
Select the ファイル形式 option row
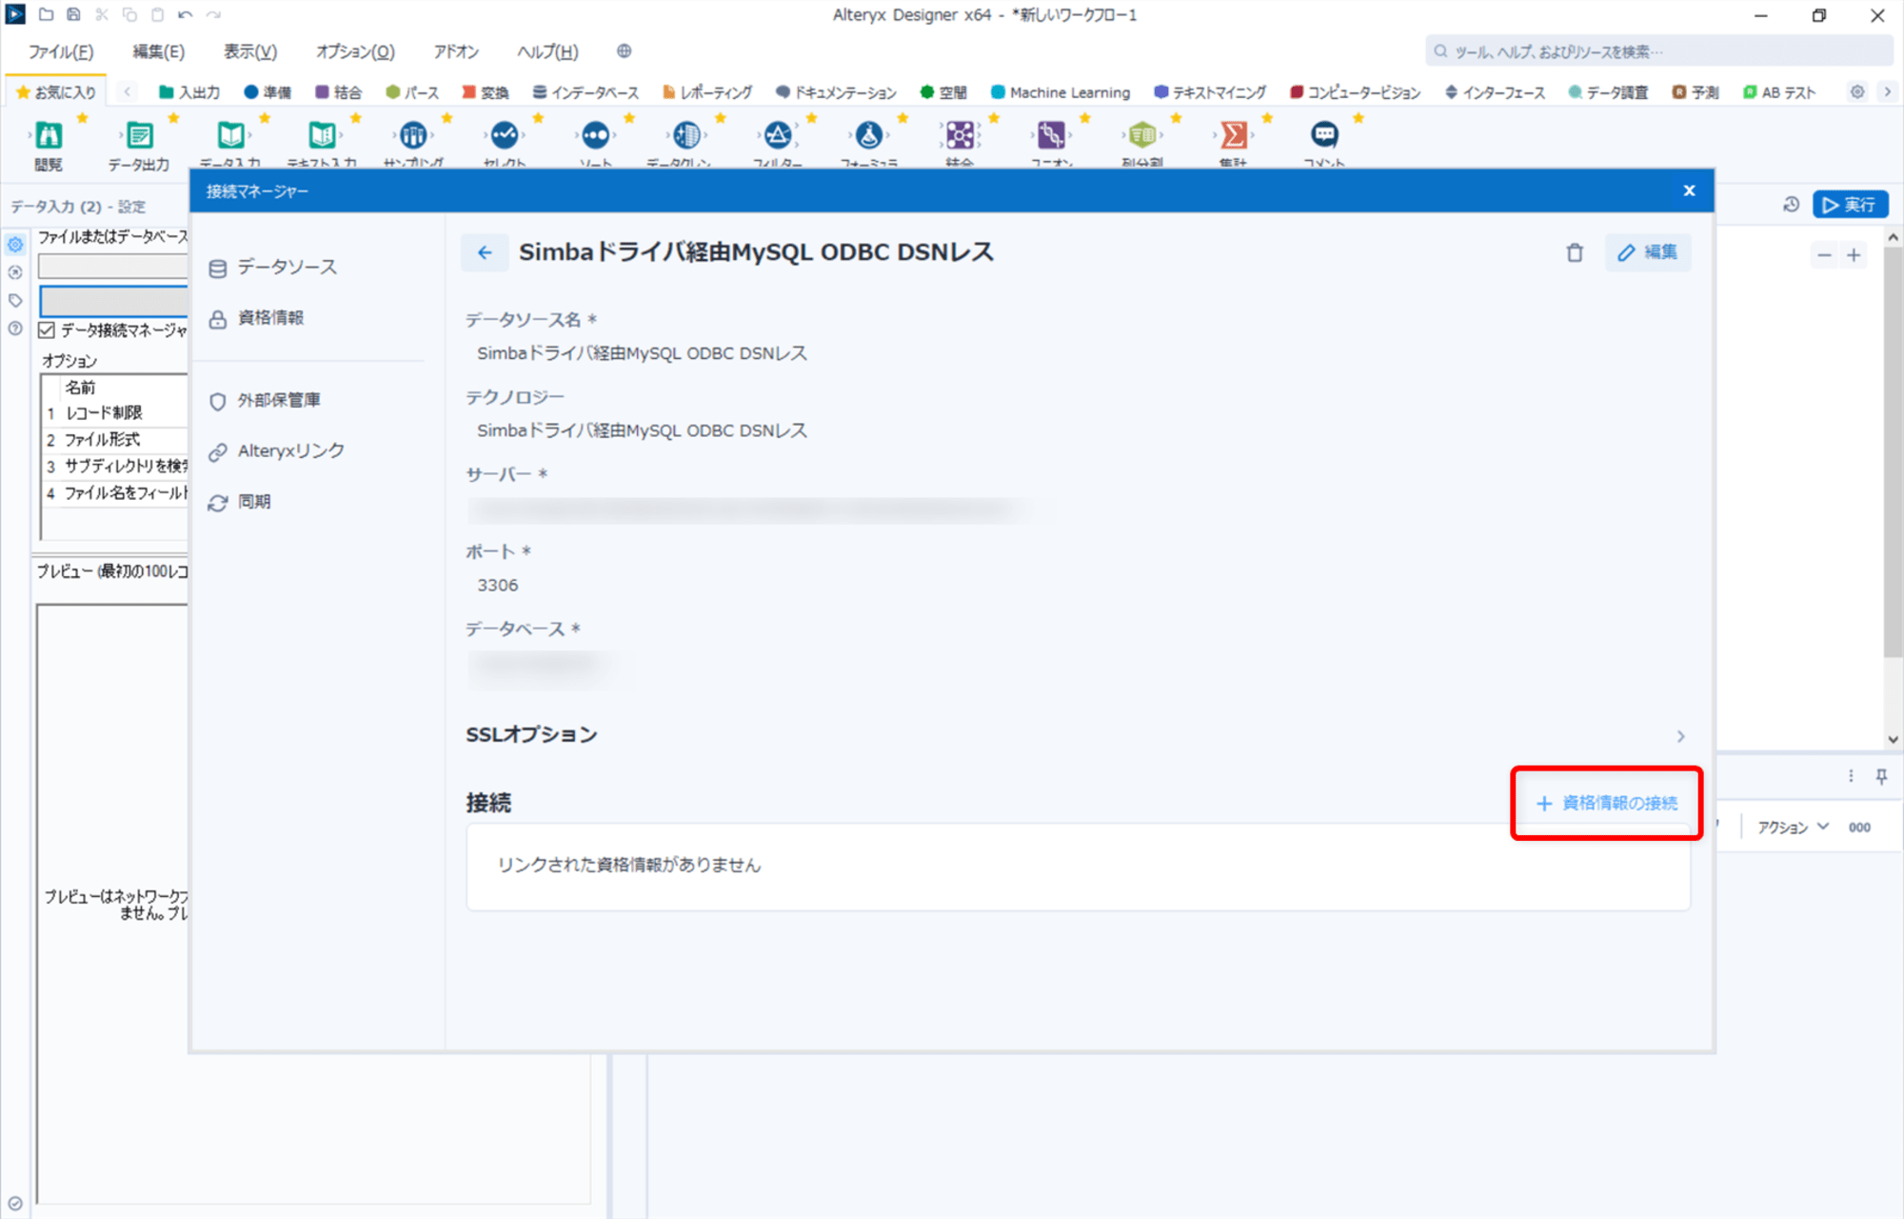coord(115,439)
